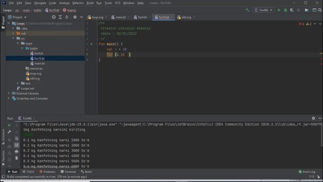This screenshot has width=323, height=182.
Task: Collapse the main folder in tree
Action: coord(18,43)
